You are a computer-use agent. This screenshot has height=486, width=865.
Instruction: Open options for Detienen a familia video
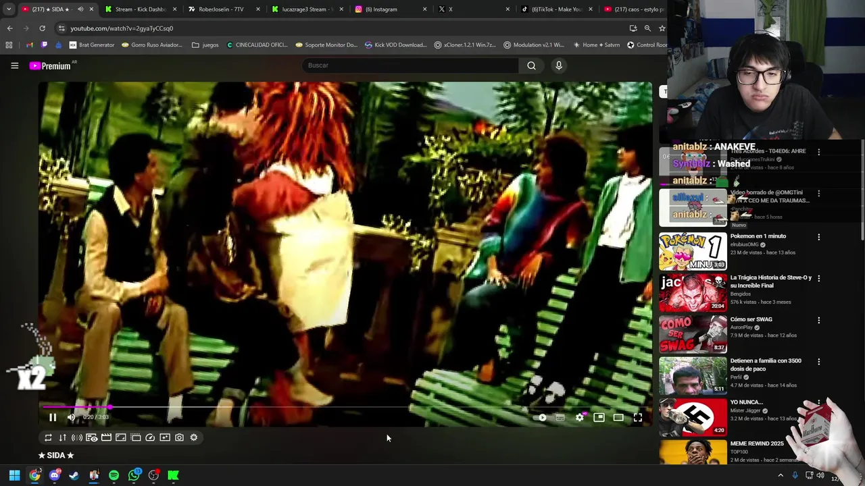[x=818, y=362]
